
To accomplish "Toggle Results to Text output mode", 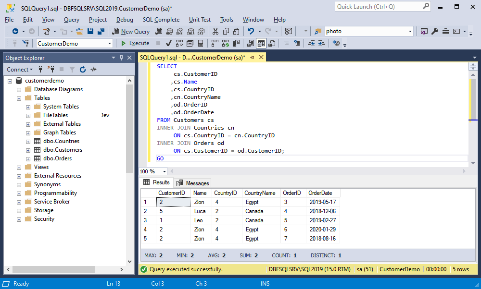I will [x=251, y=43].
